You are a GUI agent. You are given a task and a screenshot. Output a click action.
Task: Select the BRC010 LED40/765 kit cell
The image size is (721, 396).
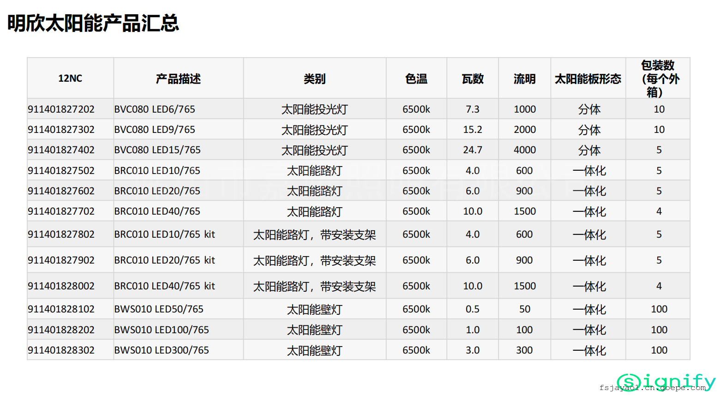tap(164, 286)
